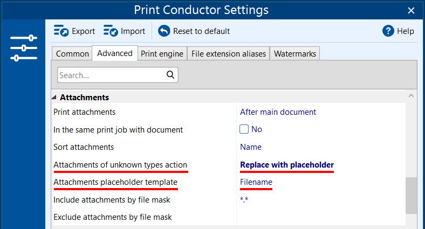Change Sort attachments value 'Name'

click(x=251, y=147)
